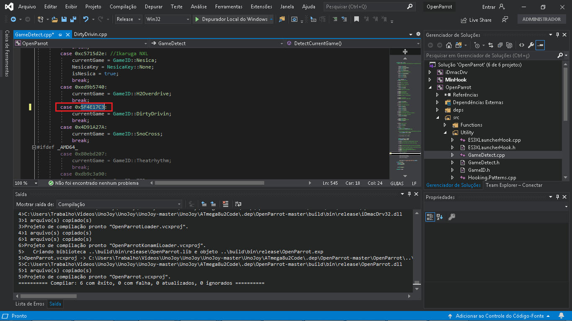Open the Depurar menu

[153, 7]
